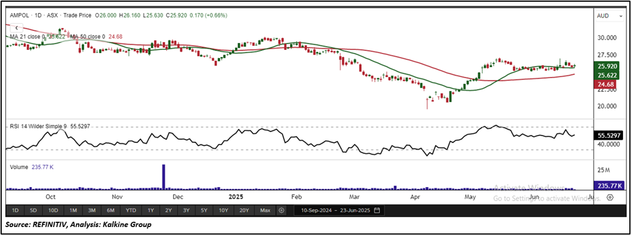631x235 pixels.
Task: Select the 5D time range
Action: click(33, 210)
